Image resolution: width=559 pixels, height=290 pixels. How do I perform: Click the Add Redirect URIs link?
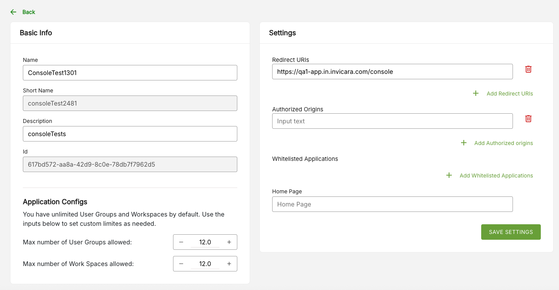coord(509,94)
